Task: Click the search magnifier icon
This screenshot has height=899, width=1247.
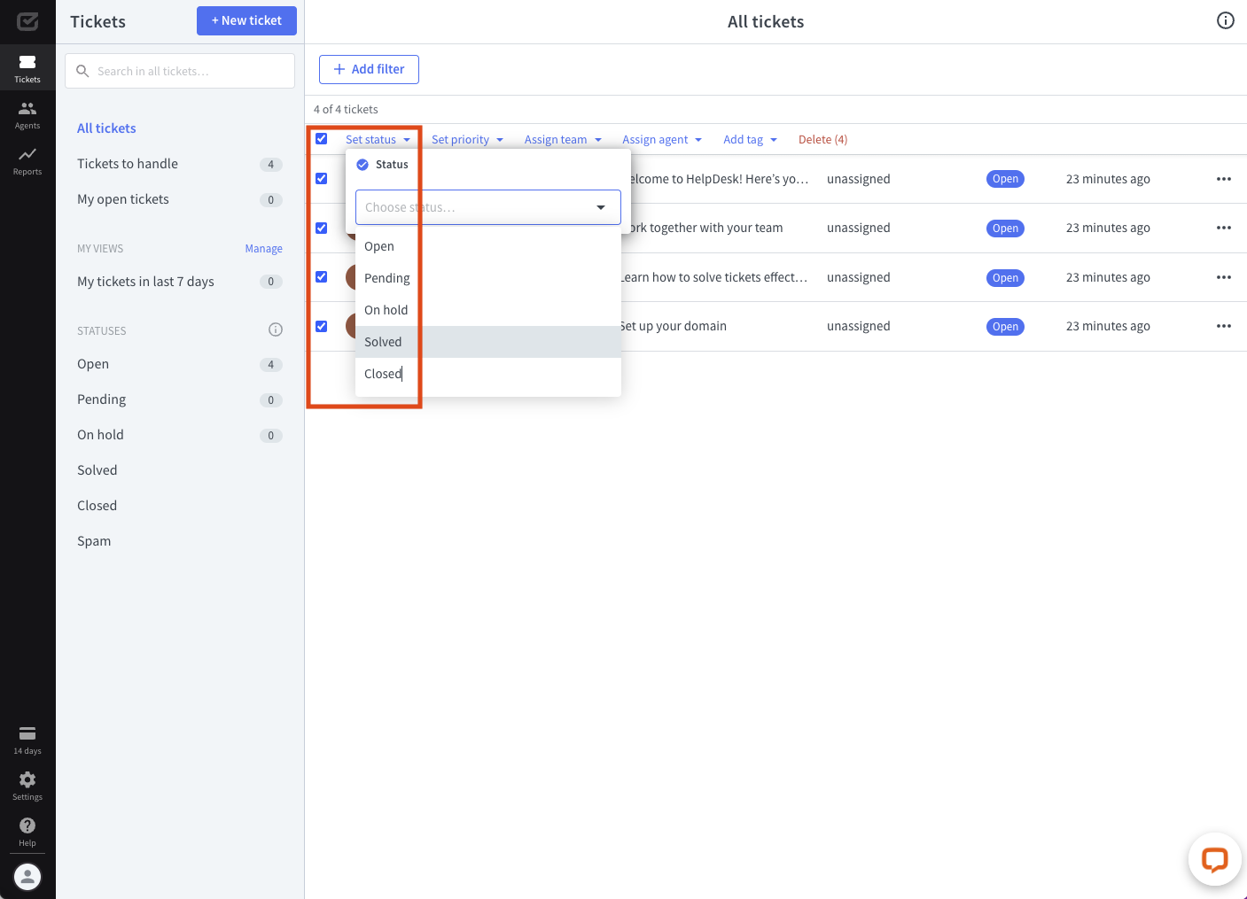Action: click(82, 71)
